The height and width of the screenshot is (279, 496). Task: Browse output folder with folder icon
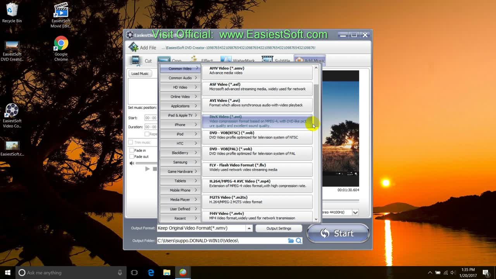pos(291,241)
